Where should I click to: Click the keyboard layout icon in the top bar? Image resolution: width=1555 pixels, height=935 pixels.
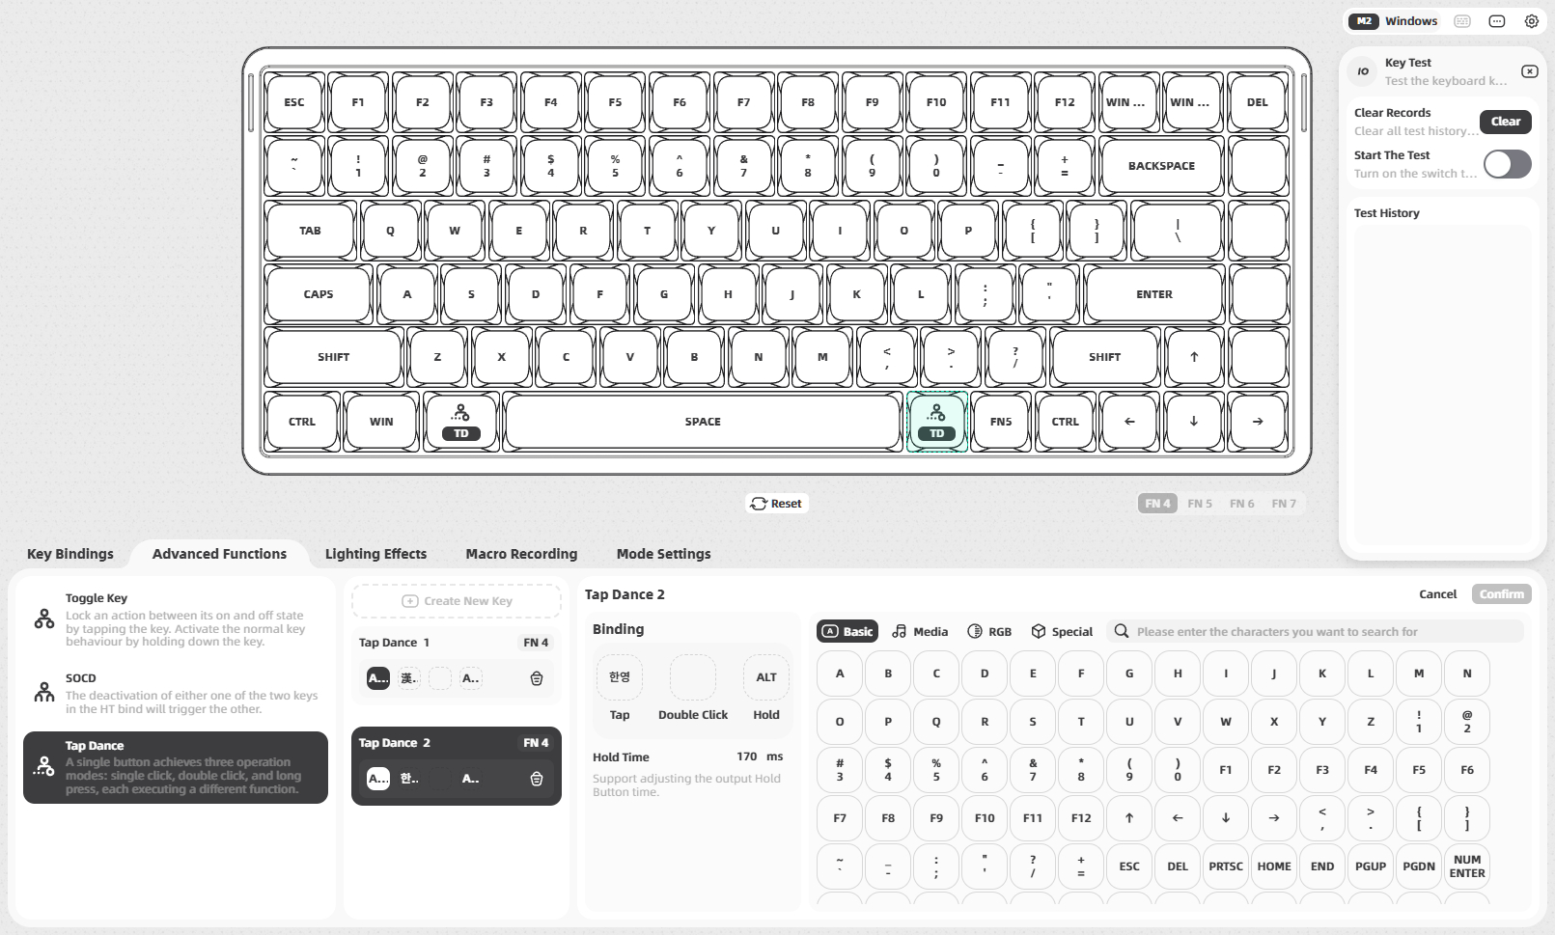click(1461, 20)
